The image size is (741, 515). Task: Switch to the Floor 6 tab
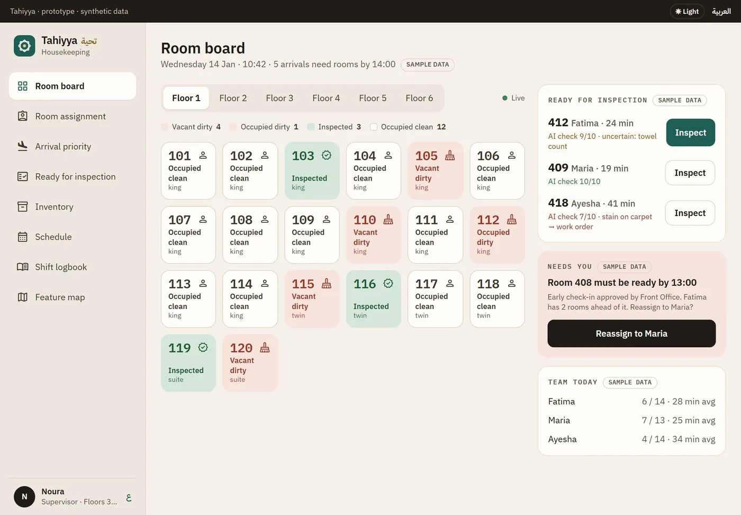(419, 98)
